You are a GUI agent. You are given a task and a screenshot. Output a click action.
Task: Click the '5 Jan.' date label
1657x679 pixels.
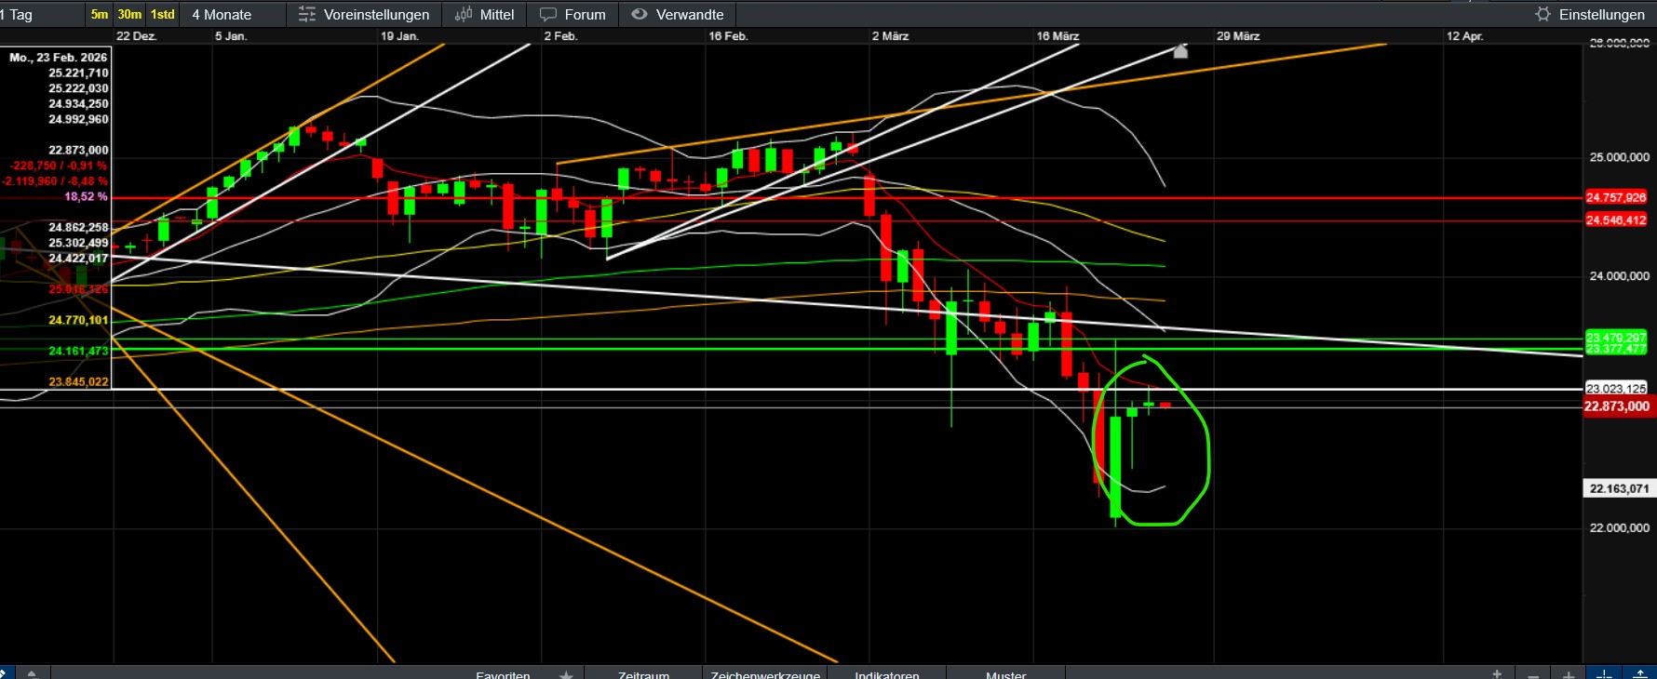(x=231, y=36)
